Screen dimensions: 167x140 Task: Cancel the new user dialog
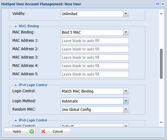pos(55,131)
